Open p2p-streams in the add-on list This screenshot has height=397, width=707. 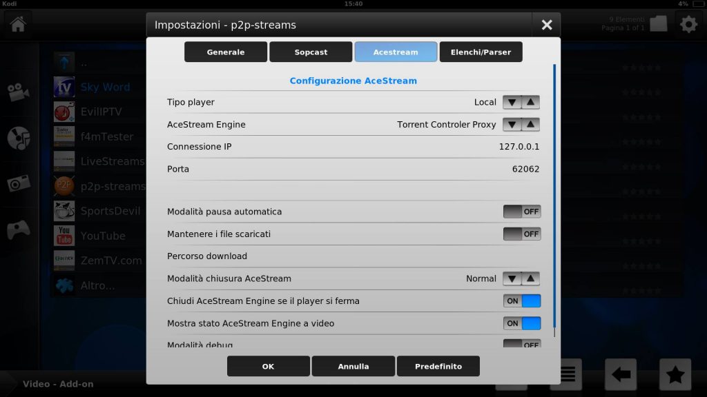click(x=113, y=186)
